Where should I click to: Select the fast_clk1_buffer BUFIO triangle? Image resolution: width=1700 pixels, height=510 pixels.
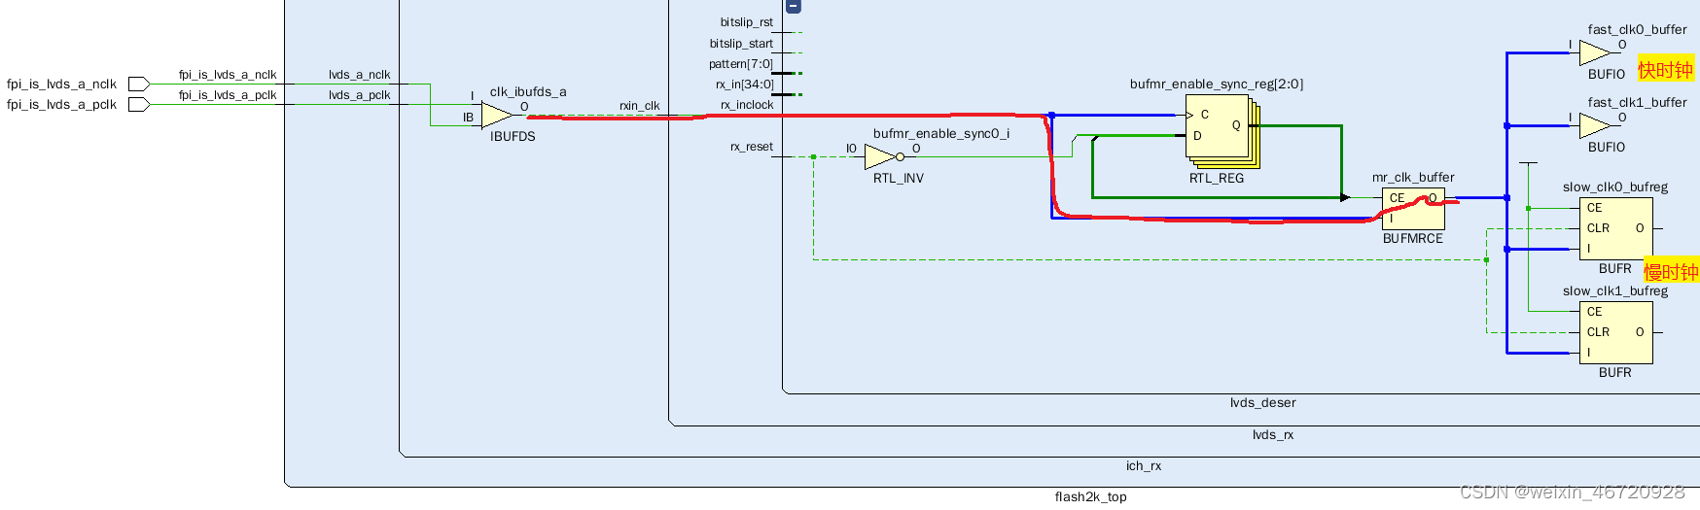(x=1595, y=125)
